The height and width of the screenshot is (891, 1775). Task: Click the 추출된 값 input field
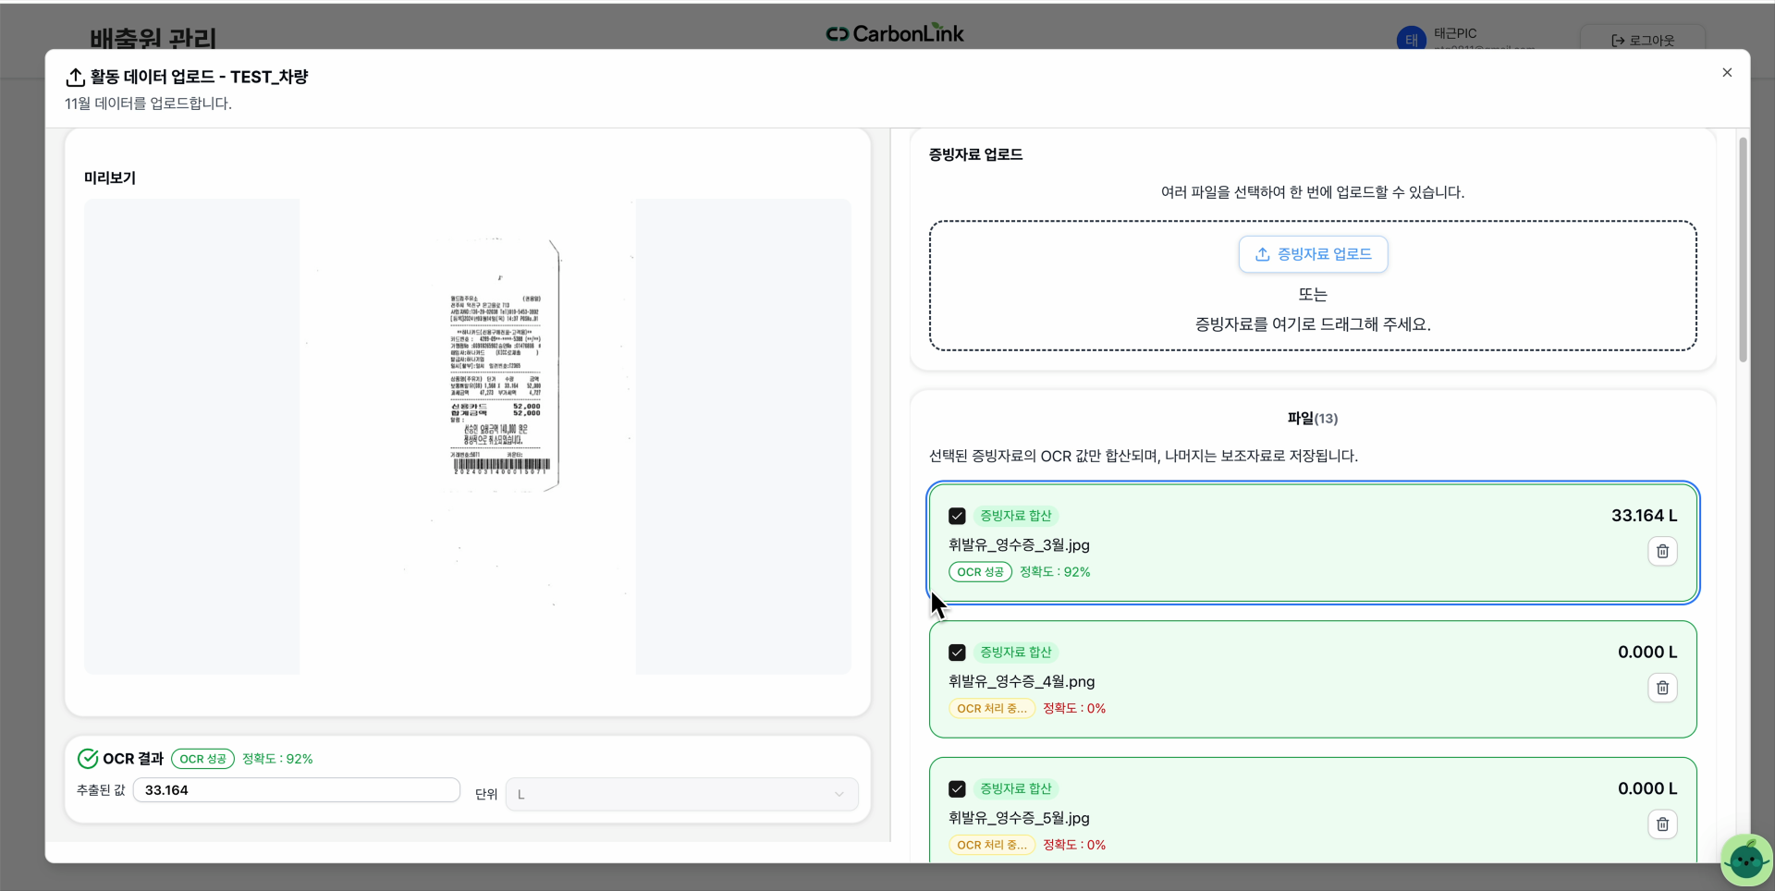tap(295, 790)
